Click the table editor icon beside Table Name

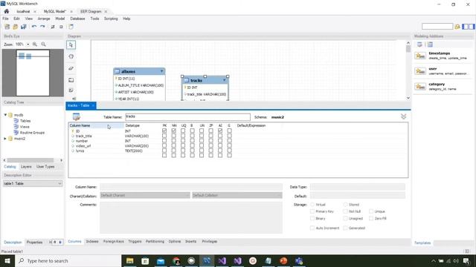tap(76, 116)
